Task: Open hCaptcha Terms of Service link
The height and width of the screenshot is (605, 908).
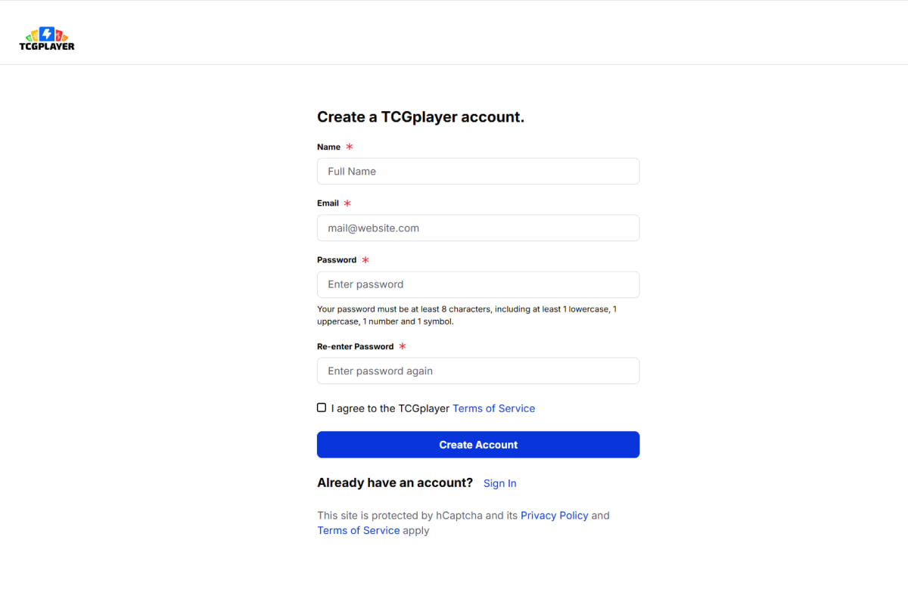Action: point(358,531)
